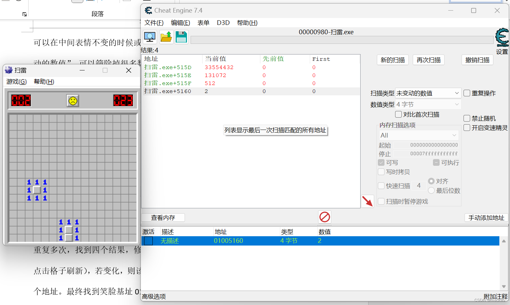Click the 手动添加地址 button

coord(486,218)
